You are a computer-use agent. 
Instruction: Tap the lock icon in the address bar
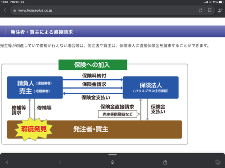pos(14,10)
